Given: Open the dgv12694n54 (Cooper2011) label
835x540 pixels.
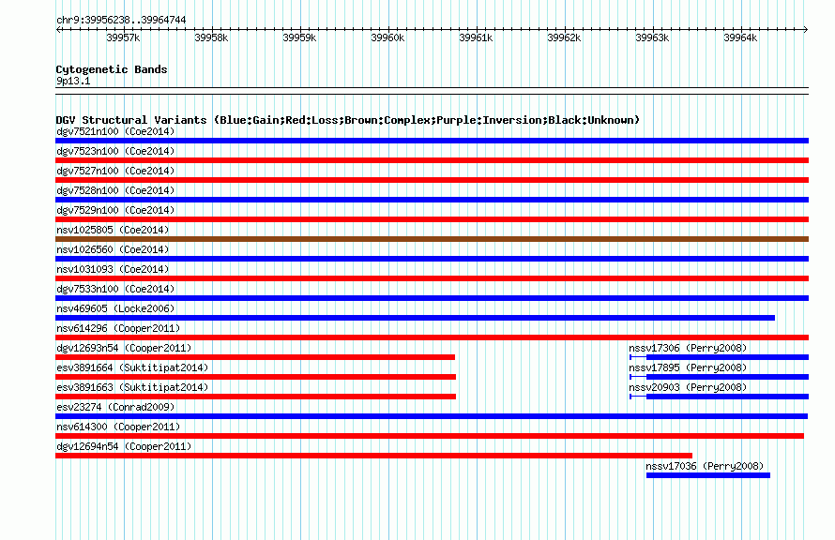Looking at the screenshot, I should click(124, 446).
